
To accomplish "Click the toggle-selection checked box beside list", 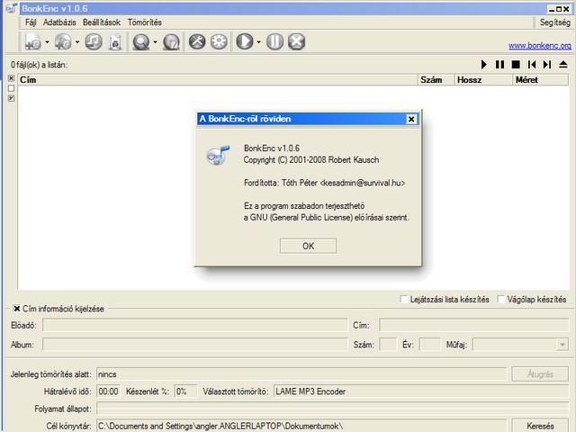I will point(12,98).
